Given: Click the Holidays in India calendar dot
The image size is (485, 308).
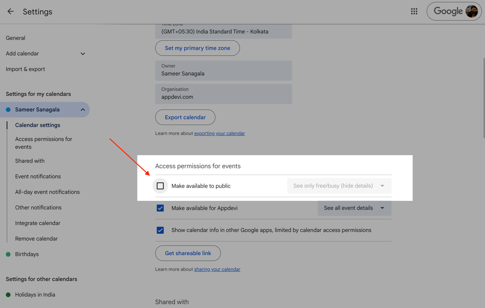Looking at the screenshot, I should coord(8,295).
